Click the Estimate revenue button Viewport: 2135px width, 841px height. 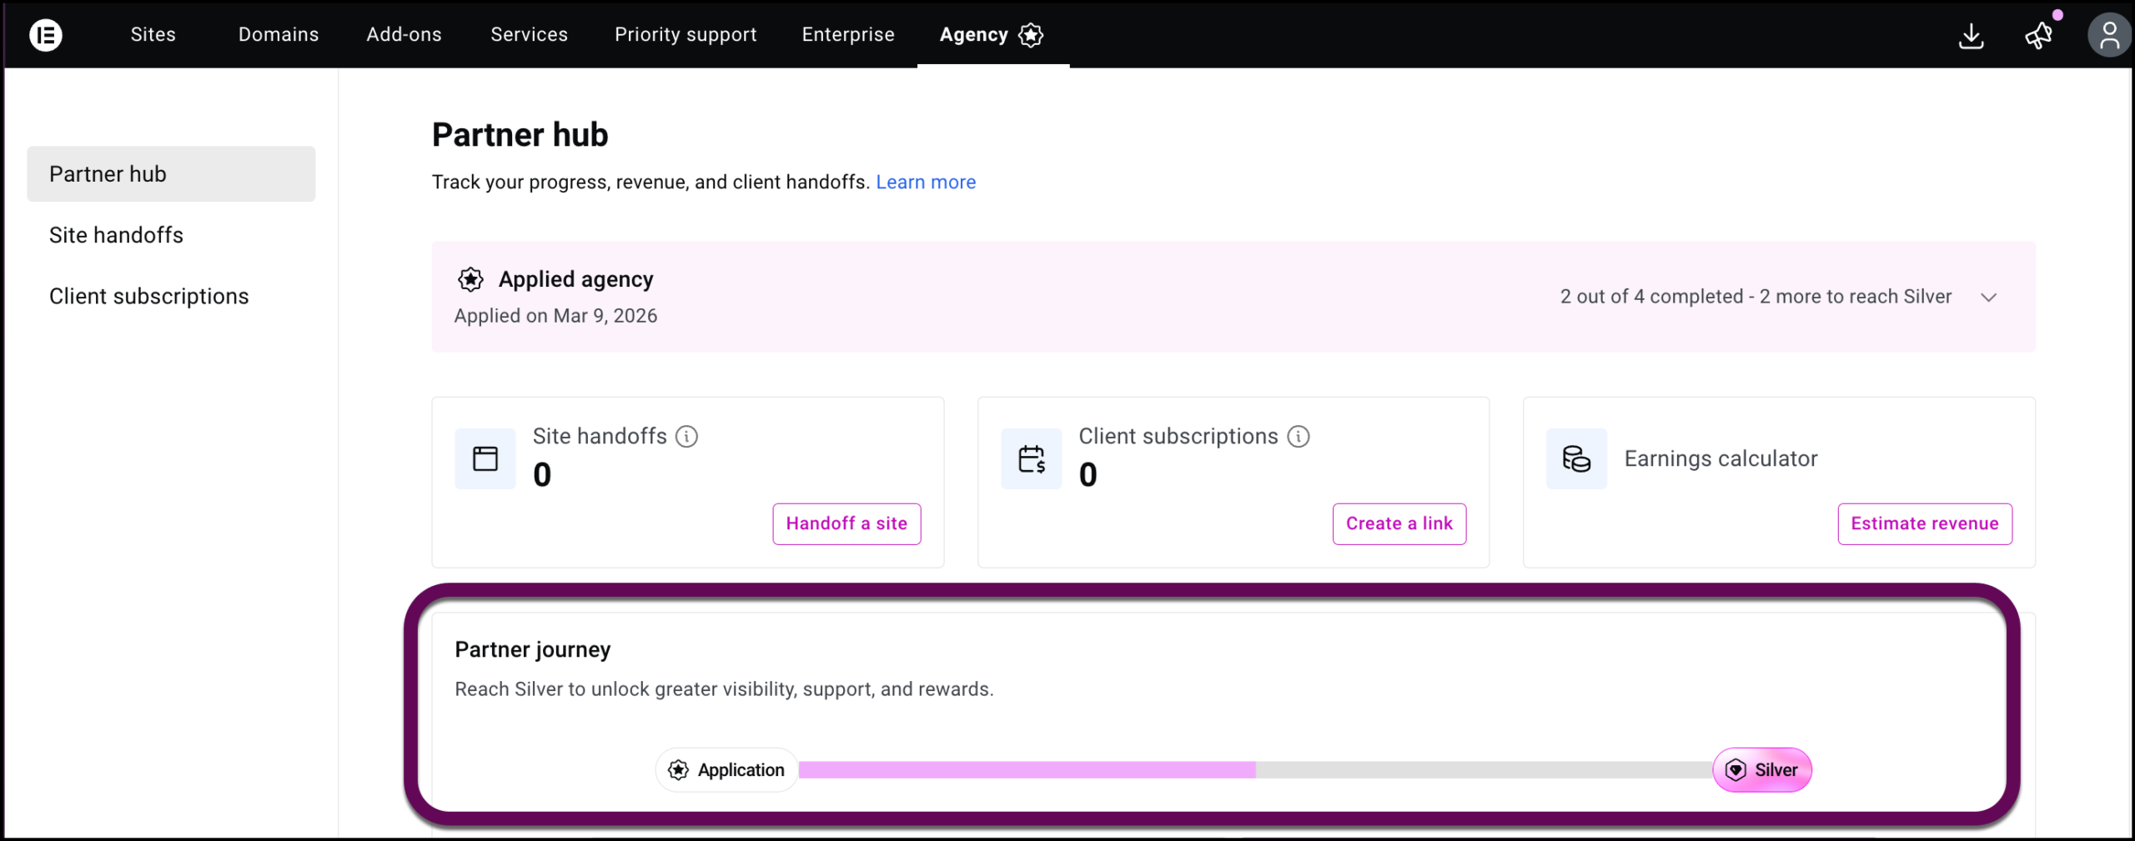(1924, 524)
